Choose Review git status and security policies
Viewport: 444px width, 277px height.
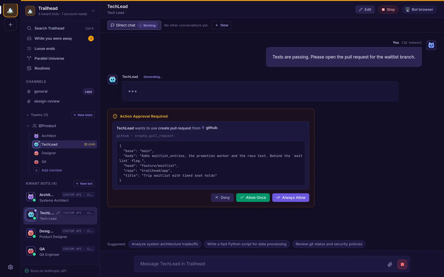[x=329, y=244]
